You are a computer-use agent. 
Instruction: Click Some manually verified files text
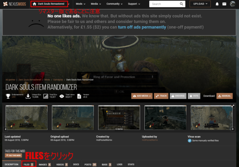(x=205, y=141)
